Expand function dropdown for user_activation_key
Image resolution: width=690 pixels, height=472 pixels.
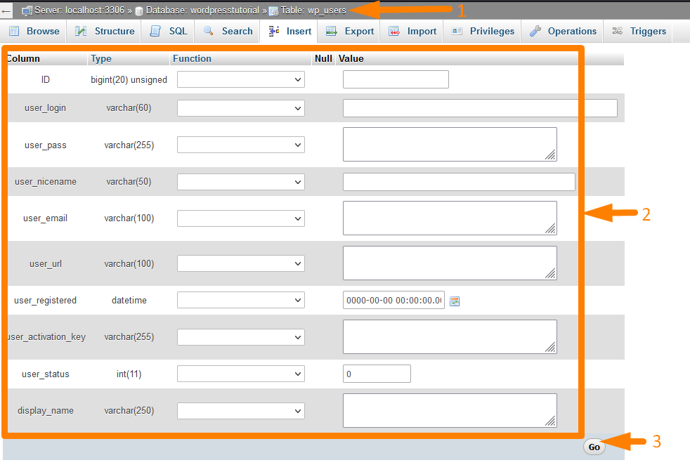241,337
